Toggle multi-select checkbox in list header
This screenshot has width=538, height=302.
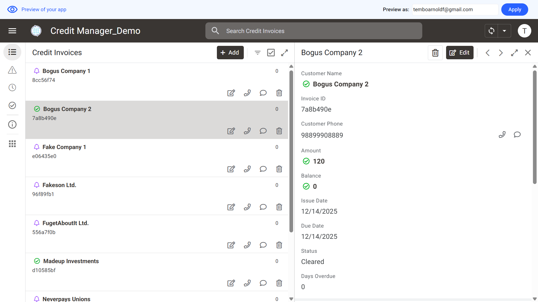(271, 53)
